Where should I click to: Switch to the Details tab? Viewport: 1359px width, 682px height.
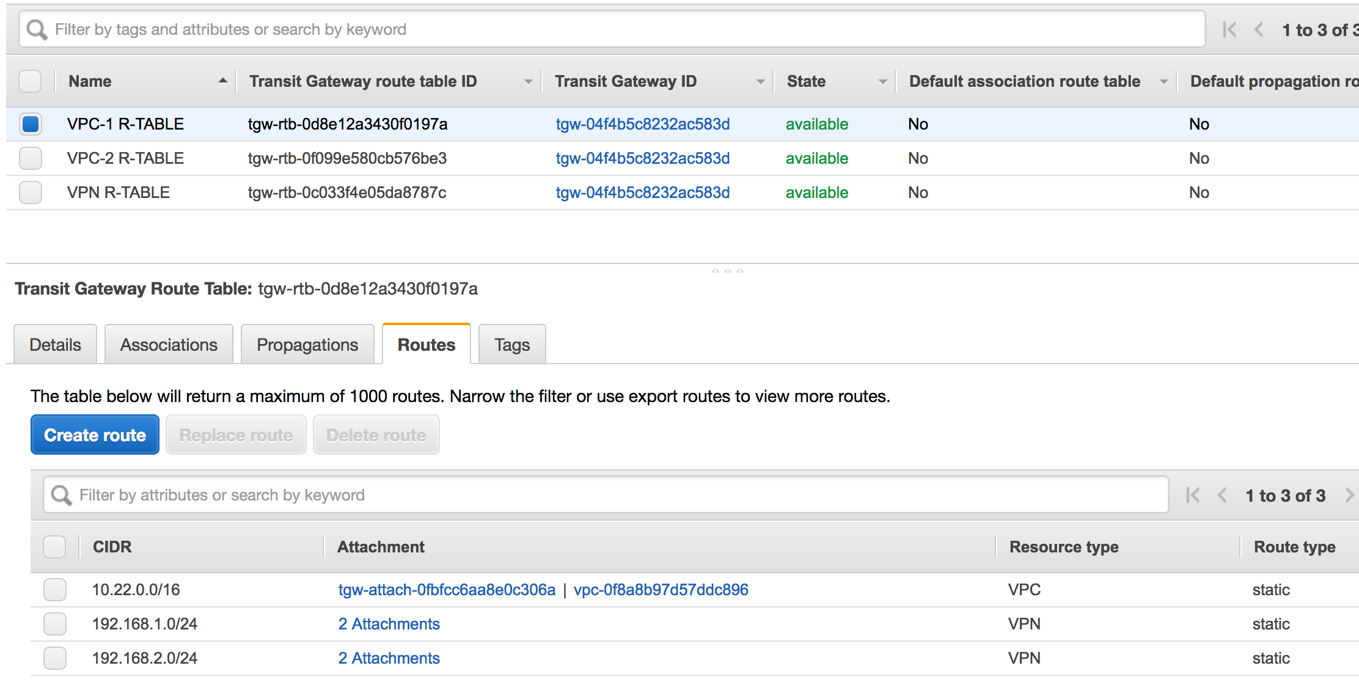(x=55, y=345)
